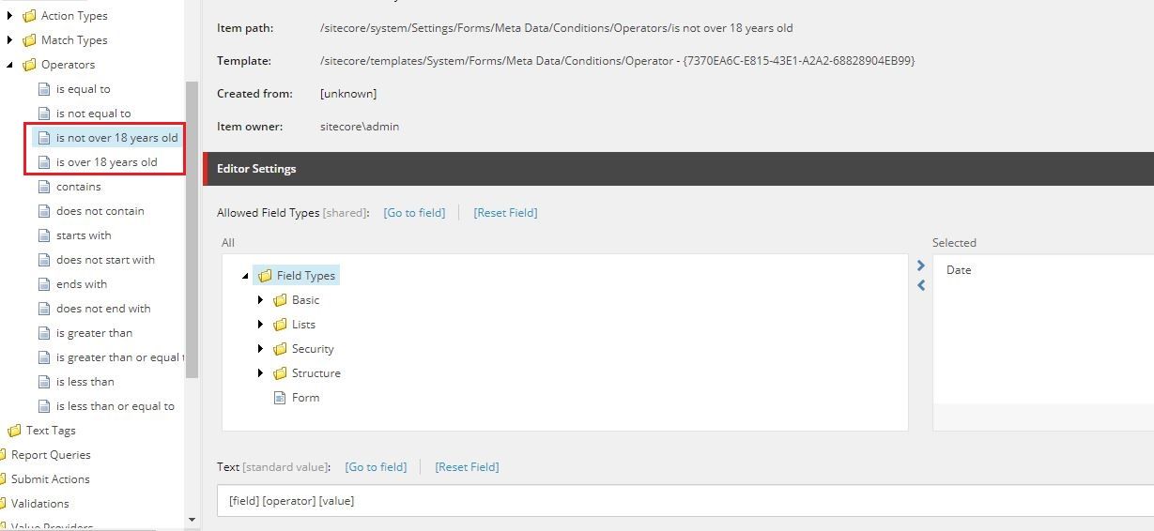Collapse the Editor Settings section header
Screen dimensions: 1154x531
678,169
